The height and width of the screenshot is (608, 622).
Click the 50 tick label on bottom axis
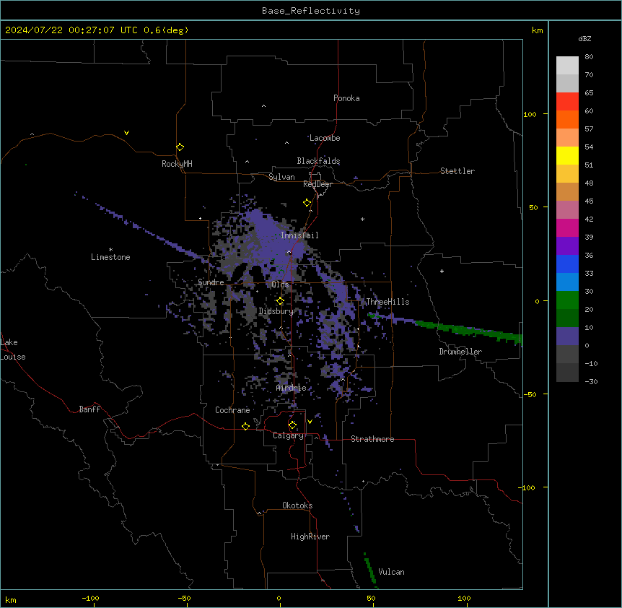pos(371,599)
